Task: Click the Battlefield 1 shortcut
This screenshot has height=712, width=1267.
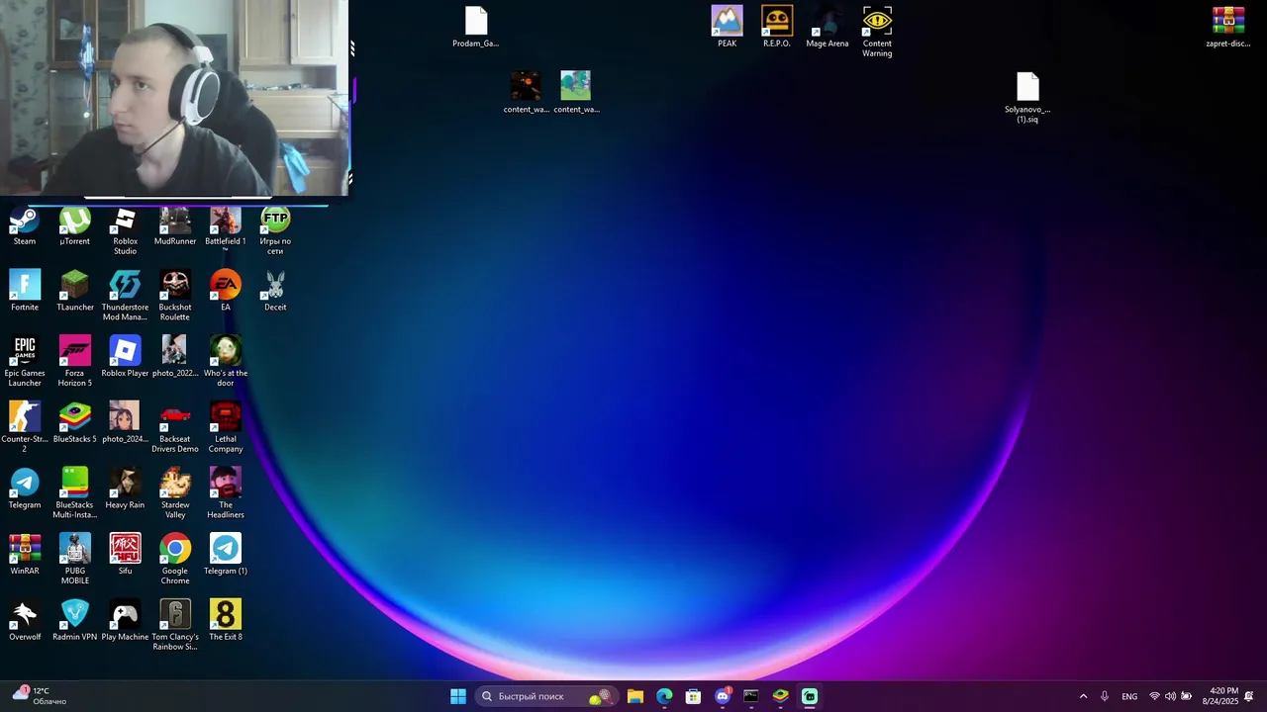Action: 226,226
